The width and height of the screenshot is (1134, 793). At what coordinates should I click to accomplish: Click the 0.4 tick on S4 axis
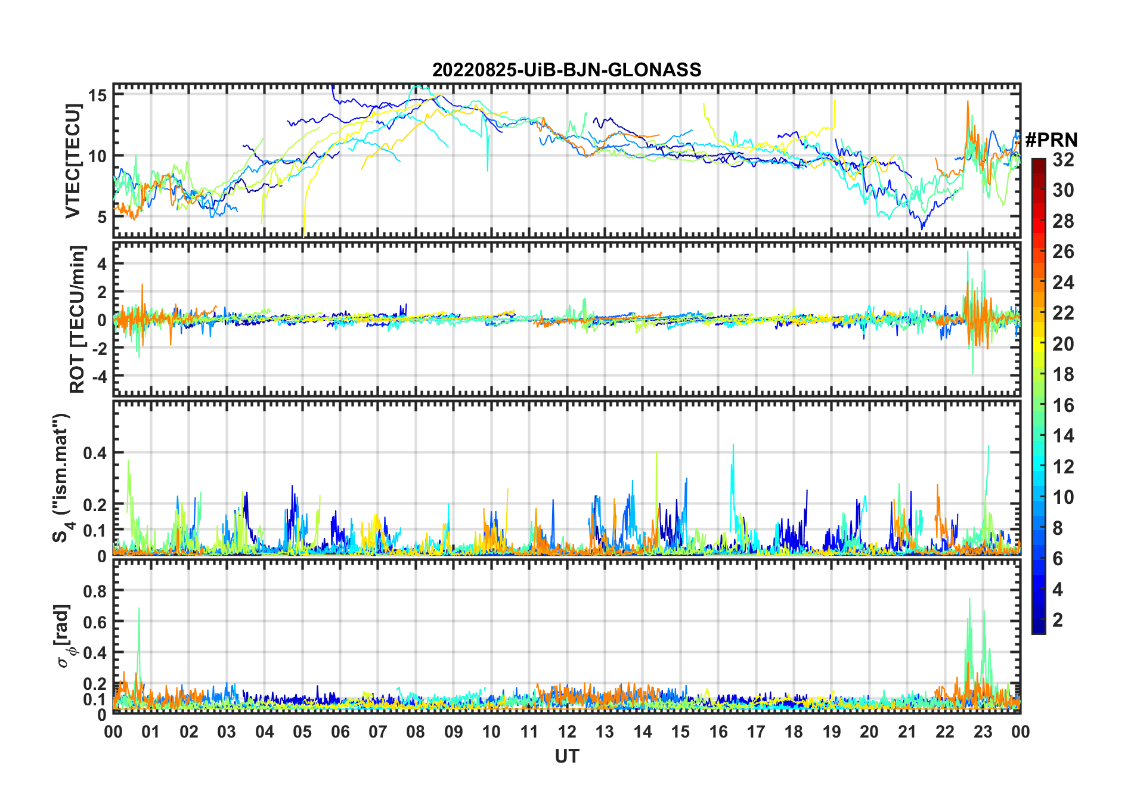coord(95,453)
